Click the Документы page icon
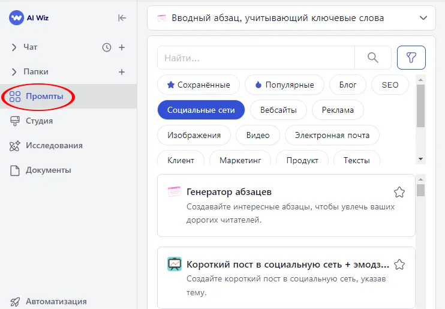Image resolution: width=445 pixels, height=309 pixels. coord(15,170)
